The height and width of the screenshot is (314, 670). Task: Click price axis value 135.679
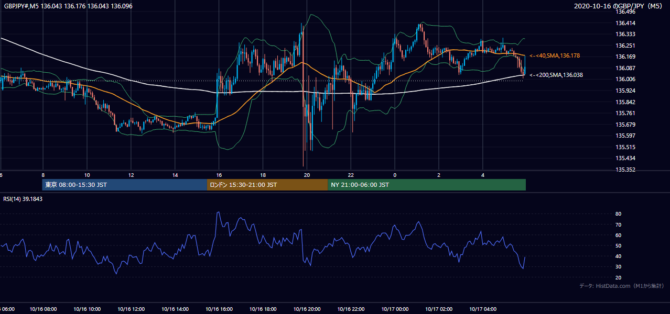pyautogui.click(x=625, y=125)
